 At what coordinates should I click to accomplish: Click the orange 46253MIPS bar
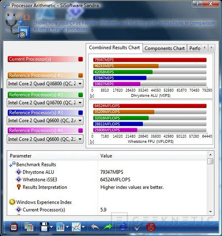pyautogui.click(x=126, y=66)
